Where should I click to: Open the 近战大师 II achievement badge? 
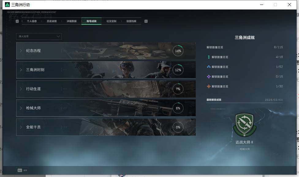pos(245,125)
